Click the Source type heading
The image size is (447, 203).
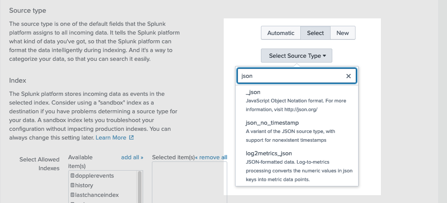[28, 10]
